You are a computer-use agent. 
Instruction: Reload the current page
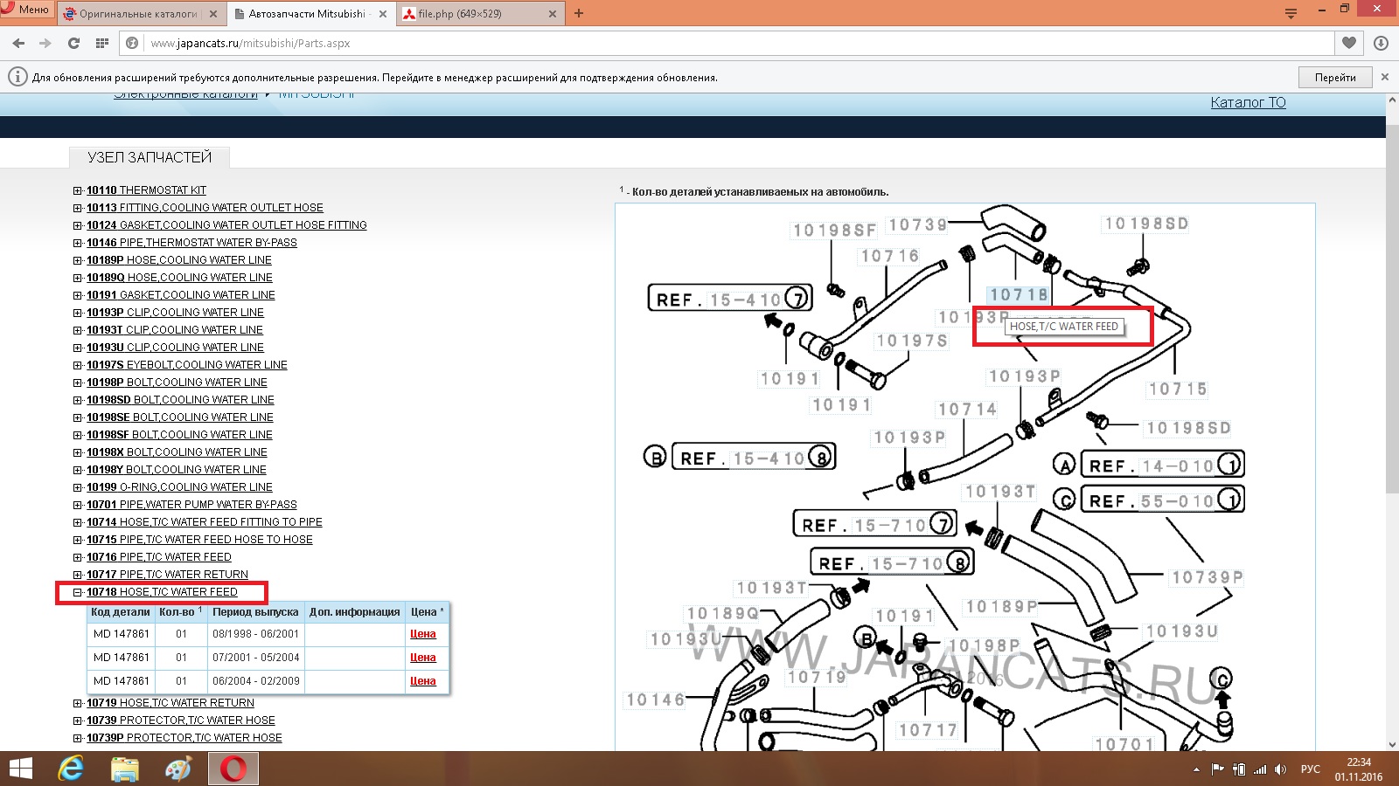(73, 43)
